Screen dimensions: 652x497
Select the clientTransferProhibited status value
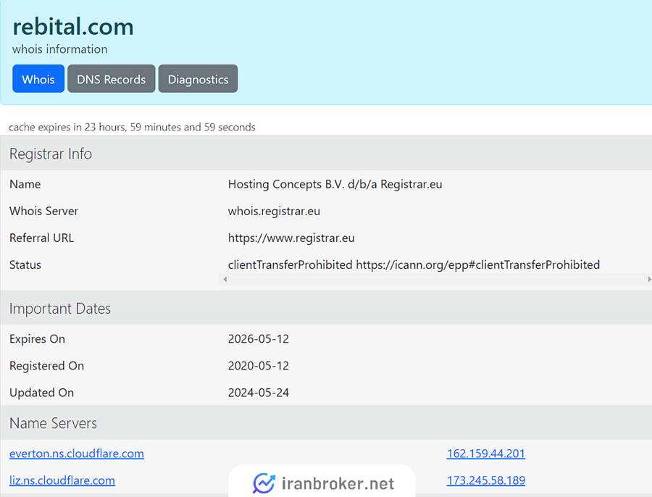414,265
